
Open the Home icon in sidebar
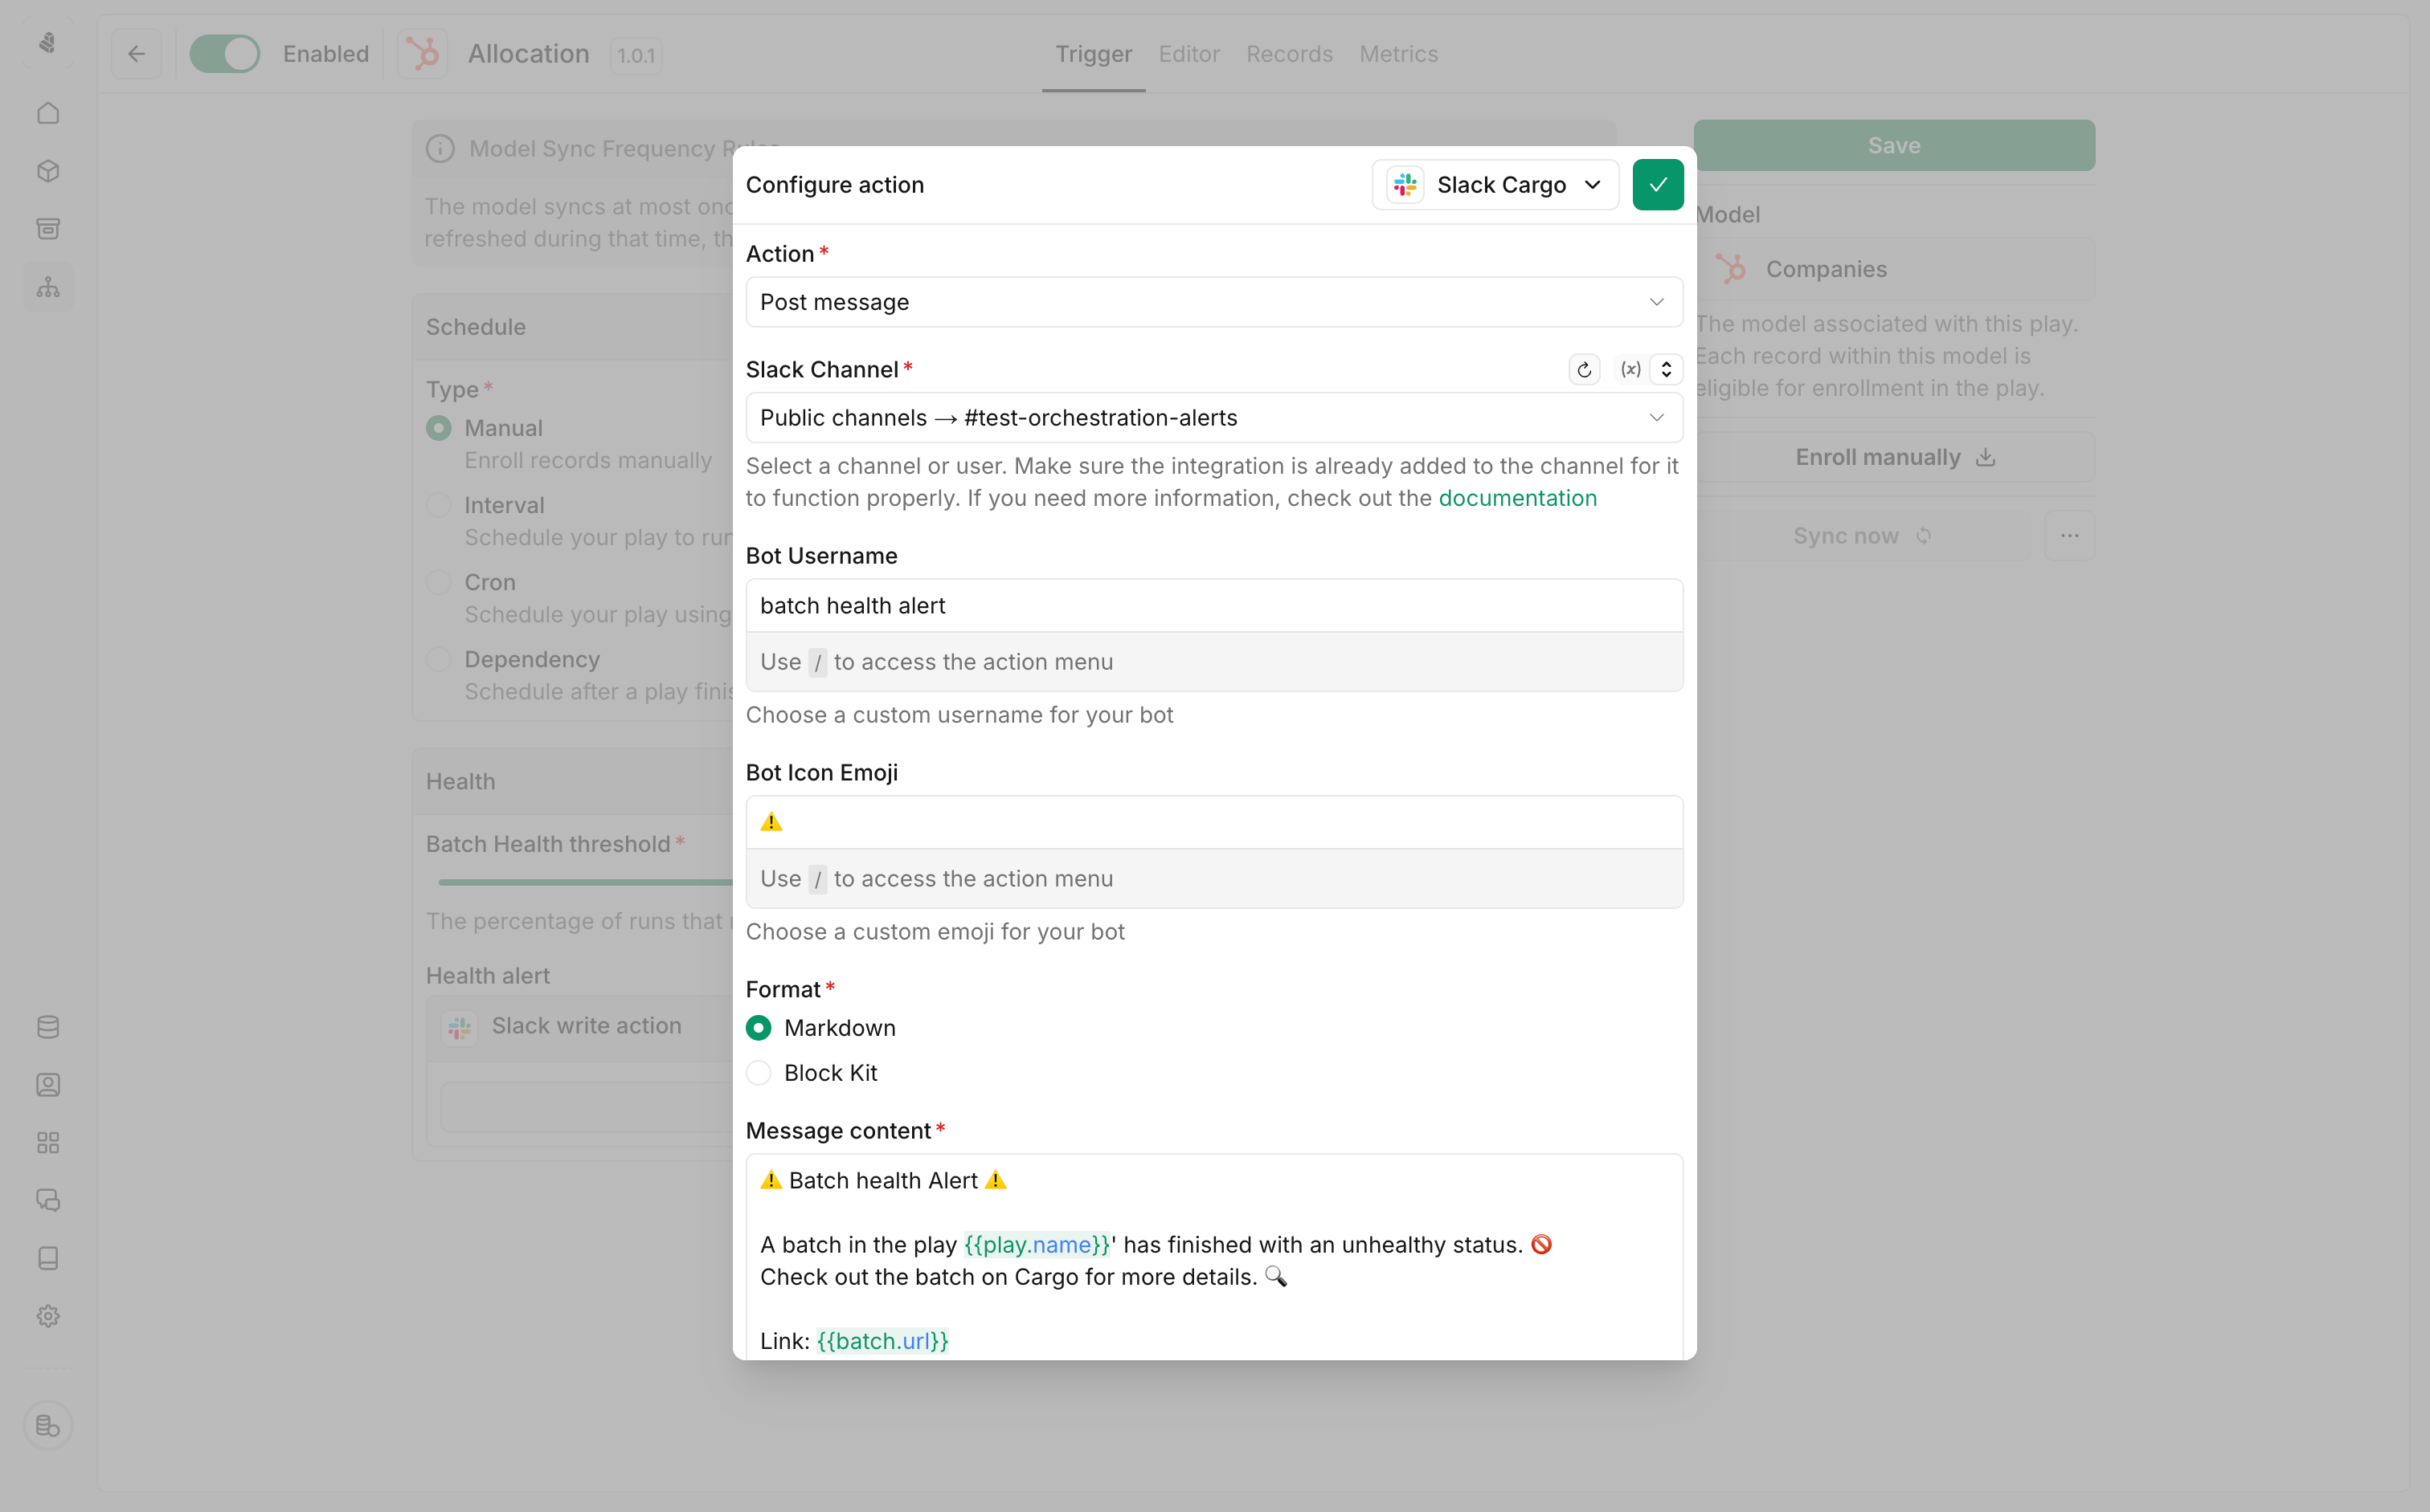point(48,113)
